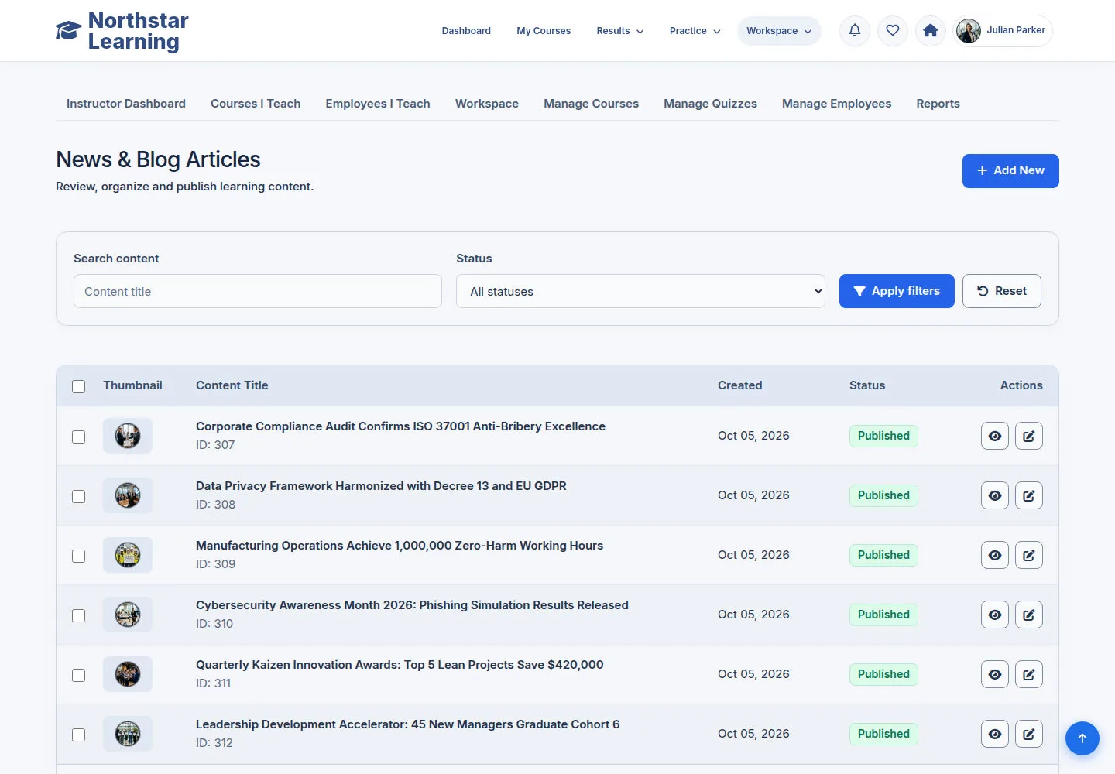
Task: Open the All statuses dropdown
Action: coord(640,291)
